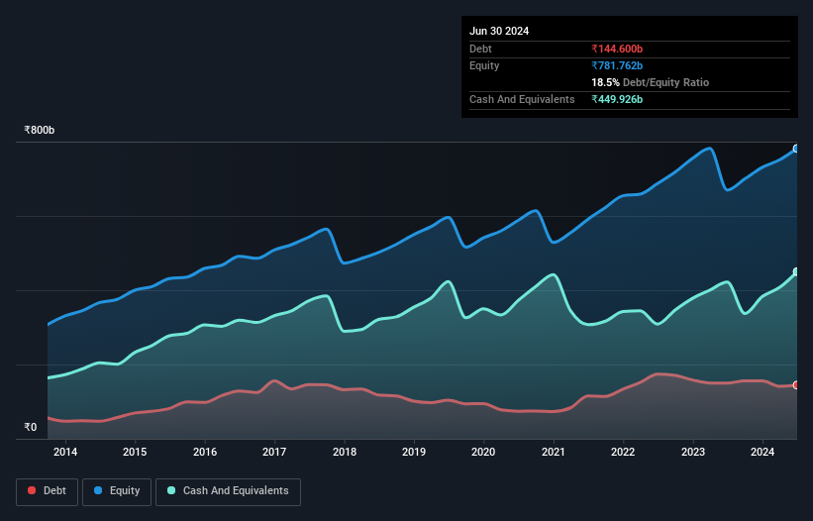Click the 2023 x-axis label
The width and height of the screenshot is (813, 521).
coord(693,452)
